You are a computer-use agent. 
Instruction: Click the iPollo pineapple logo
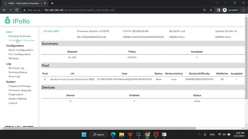[x=8, y=20]
